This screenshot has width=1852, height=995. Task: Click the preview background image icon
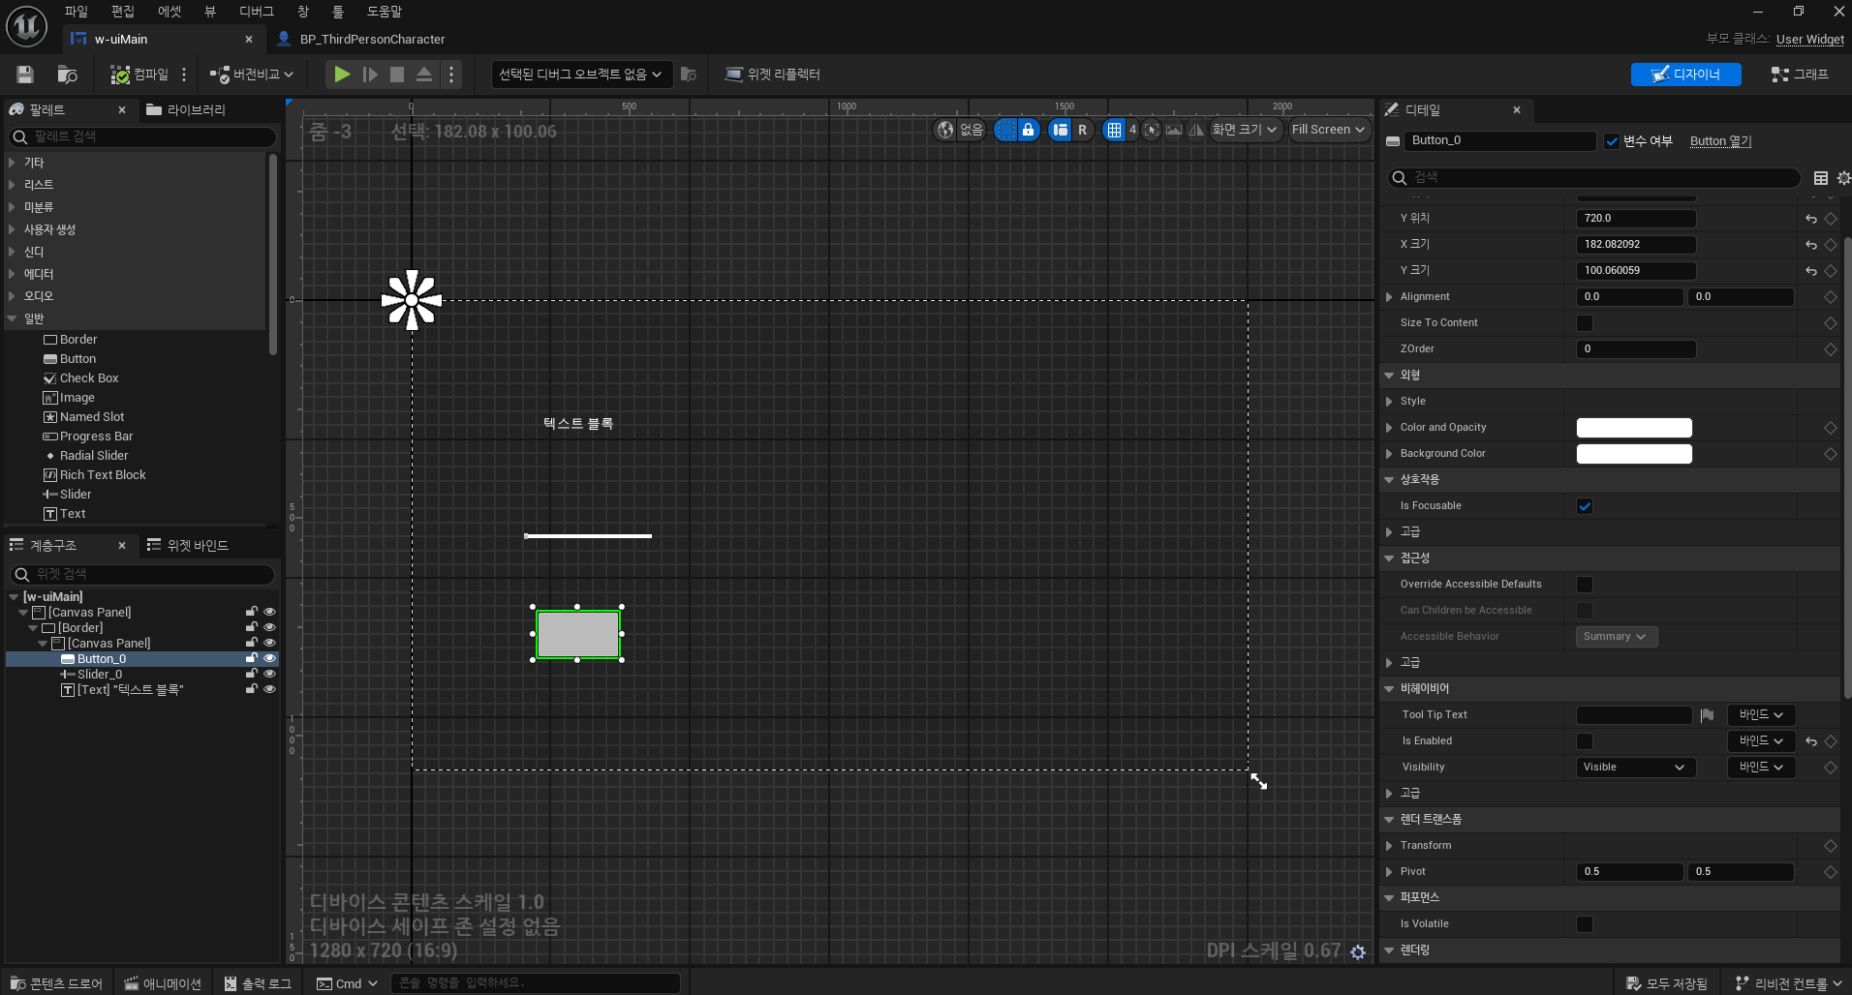point(1174,130)
